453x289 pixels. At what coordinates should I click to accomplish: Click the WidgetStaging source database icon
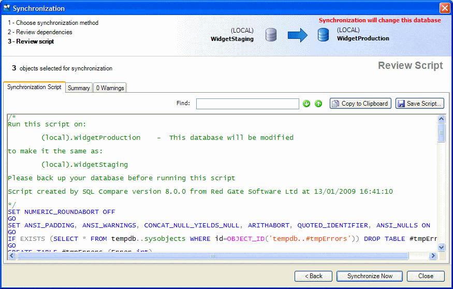(x=271, y=35)
